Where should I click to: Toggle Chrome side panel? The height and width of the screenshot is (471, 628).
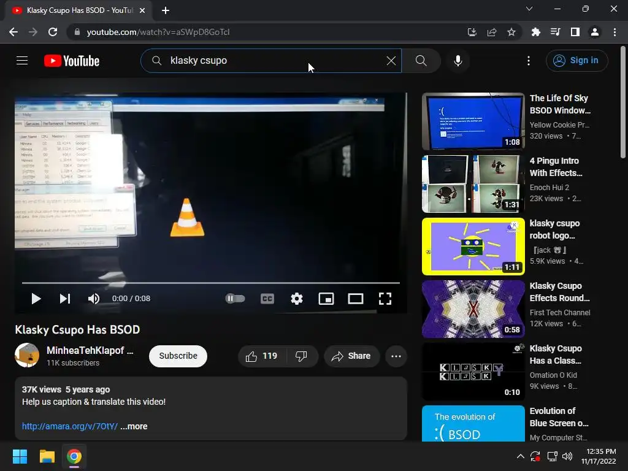tap(575, 32)
